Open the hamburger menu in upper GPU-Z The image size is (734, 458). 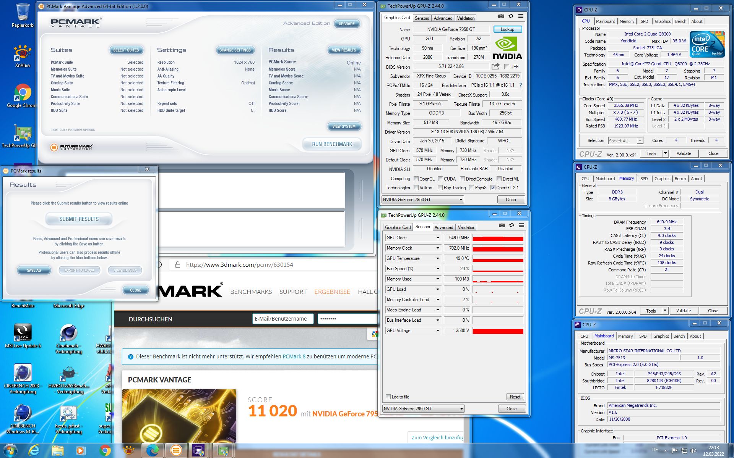(x=521, y=16)
